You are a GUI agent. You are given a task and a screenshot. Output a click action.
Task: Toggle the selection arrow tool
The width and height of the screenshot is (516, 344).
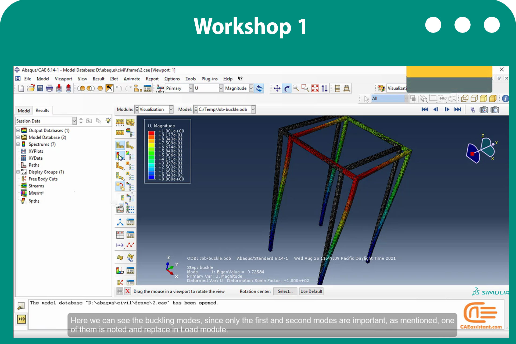367,99
